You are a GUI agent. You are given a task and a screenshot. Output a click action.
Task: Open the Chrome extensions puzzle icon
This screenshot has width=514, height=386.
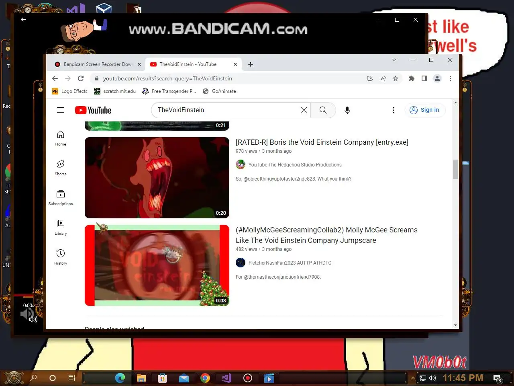pos(411,78)
